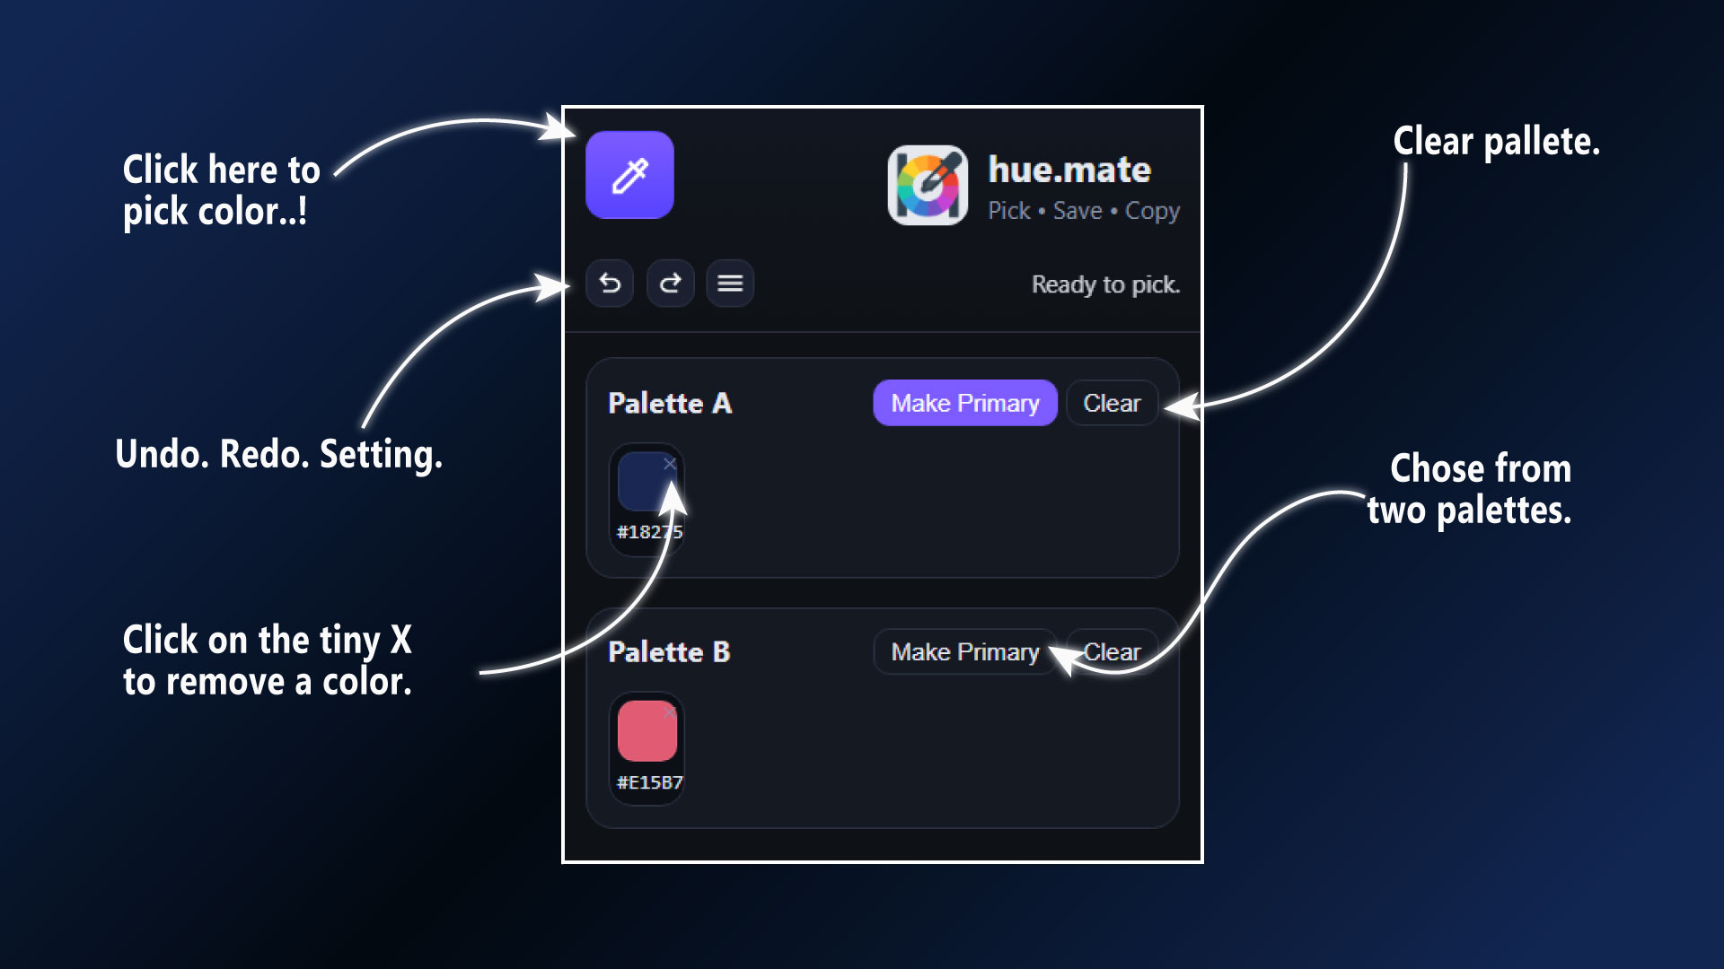This screenshot has width=1724, height=969.
Task: Clear Palette A
Action: tap(1112, 403)
